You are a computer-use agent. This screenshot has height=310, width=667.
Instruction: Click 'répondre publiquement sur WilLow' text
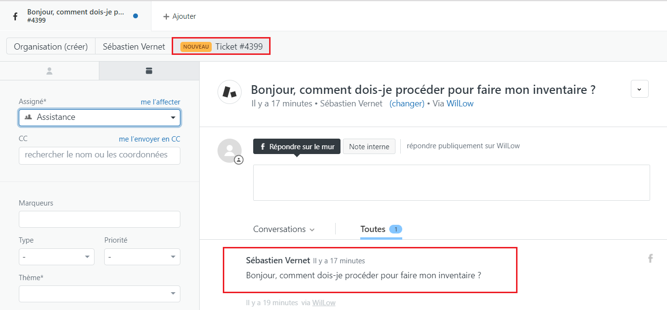463,146
